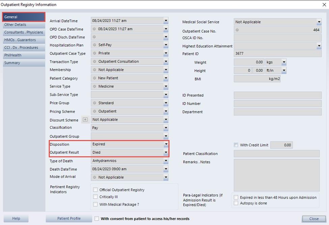Screen dimensions: 329x225
Task: Click the circle icon in Transaction Type field
Action: [94, 62]
